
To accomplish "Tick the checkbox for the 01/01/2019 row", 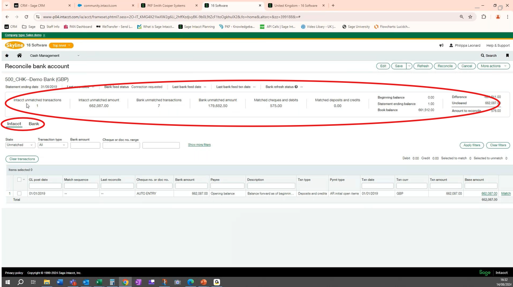I will [x=19, y=194].
